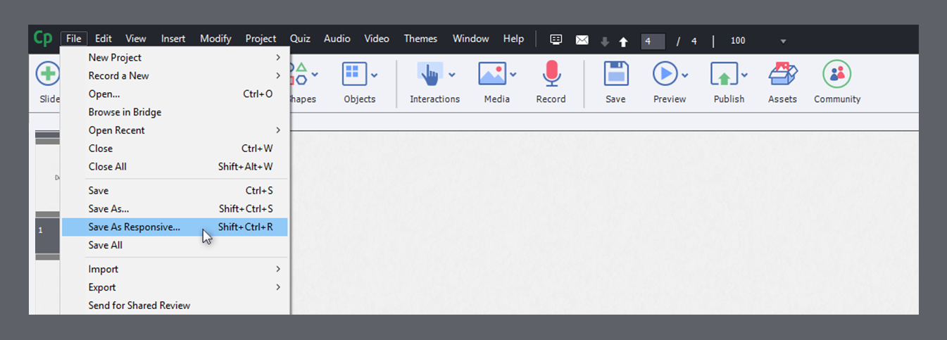Choose Save As Responsive... menu entry
Screen dimensions: 947x340
click(x=175, y=227)
